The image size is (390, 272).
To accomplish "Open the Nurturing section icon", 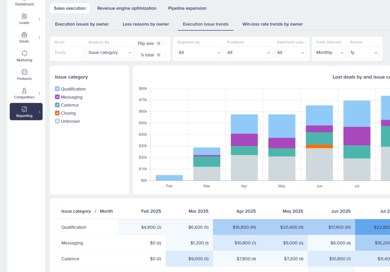I will pos(24,53).
